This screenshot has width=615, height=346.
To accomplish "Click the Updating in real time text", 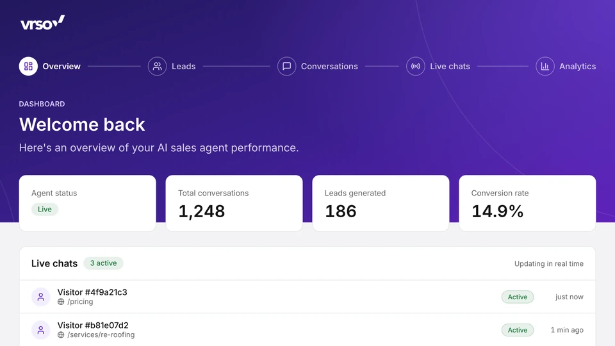I will coord(549,263).
